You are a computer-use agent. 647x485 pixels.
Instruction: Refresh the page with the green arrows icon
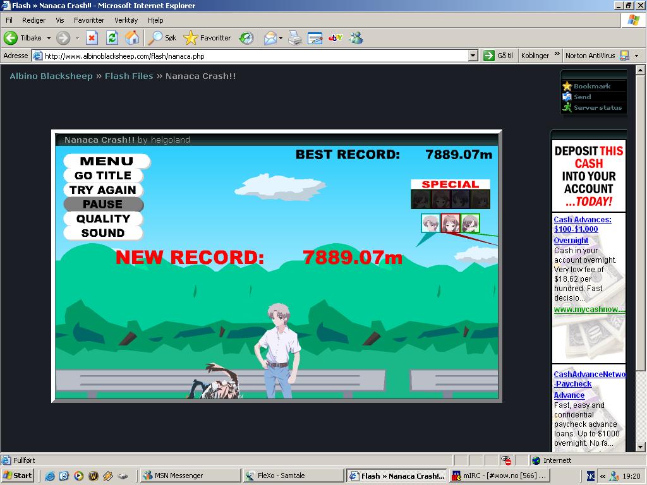point(112,38)
